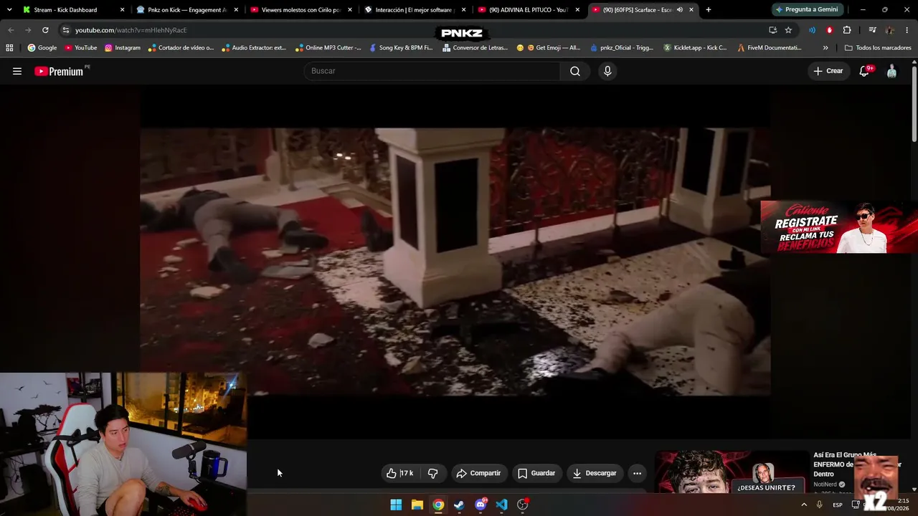918x516 pixels.
Task: Open YouTube notifications bell
Action: point(865,71)
